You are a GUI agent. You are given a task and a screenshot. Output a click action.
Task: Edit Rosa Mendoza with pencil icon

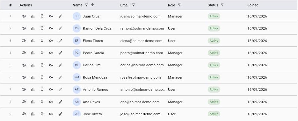pyautogui.click(x=61, y=77)
